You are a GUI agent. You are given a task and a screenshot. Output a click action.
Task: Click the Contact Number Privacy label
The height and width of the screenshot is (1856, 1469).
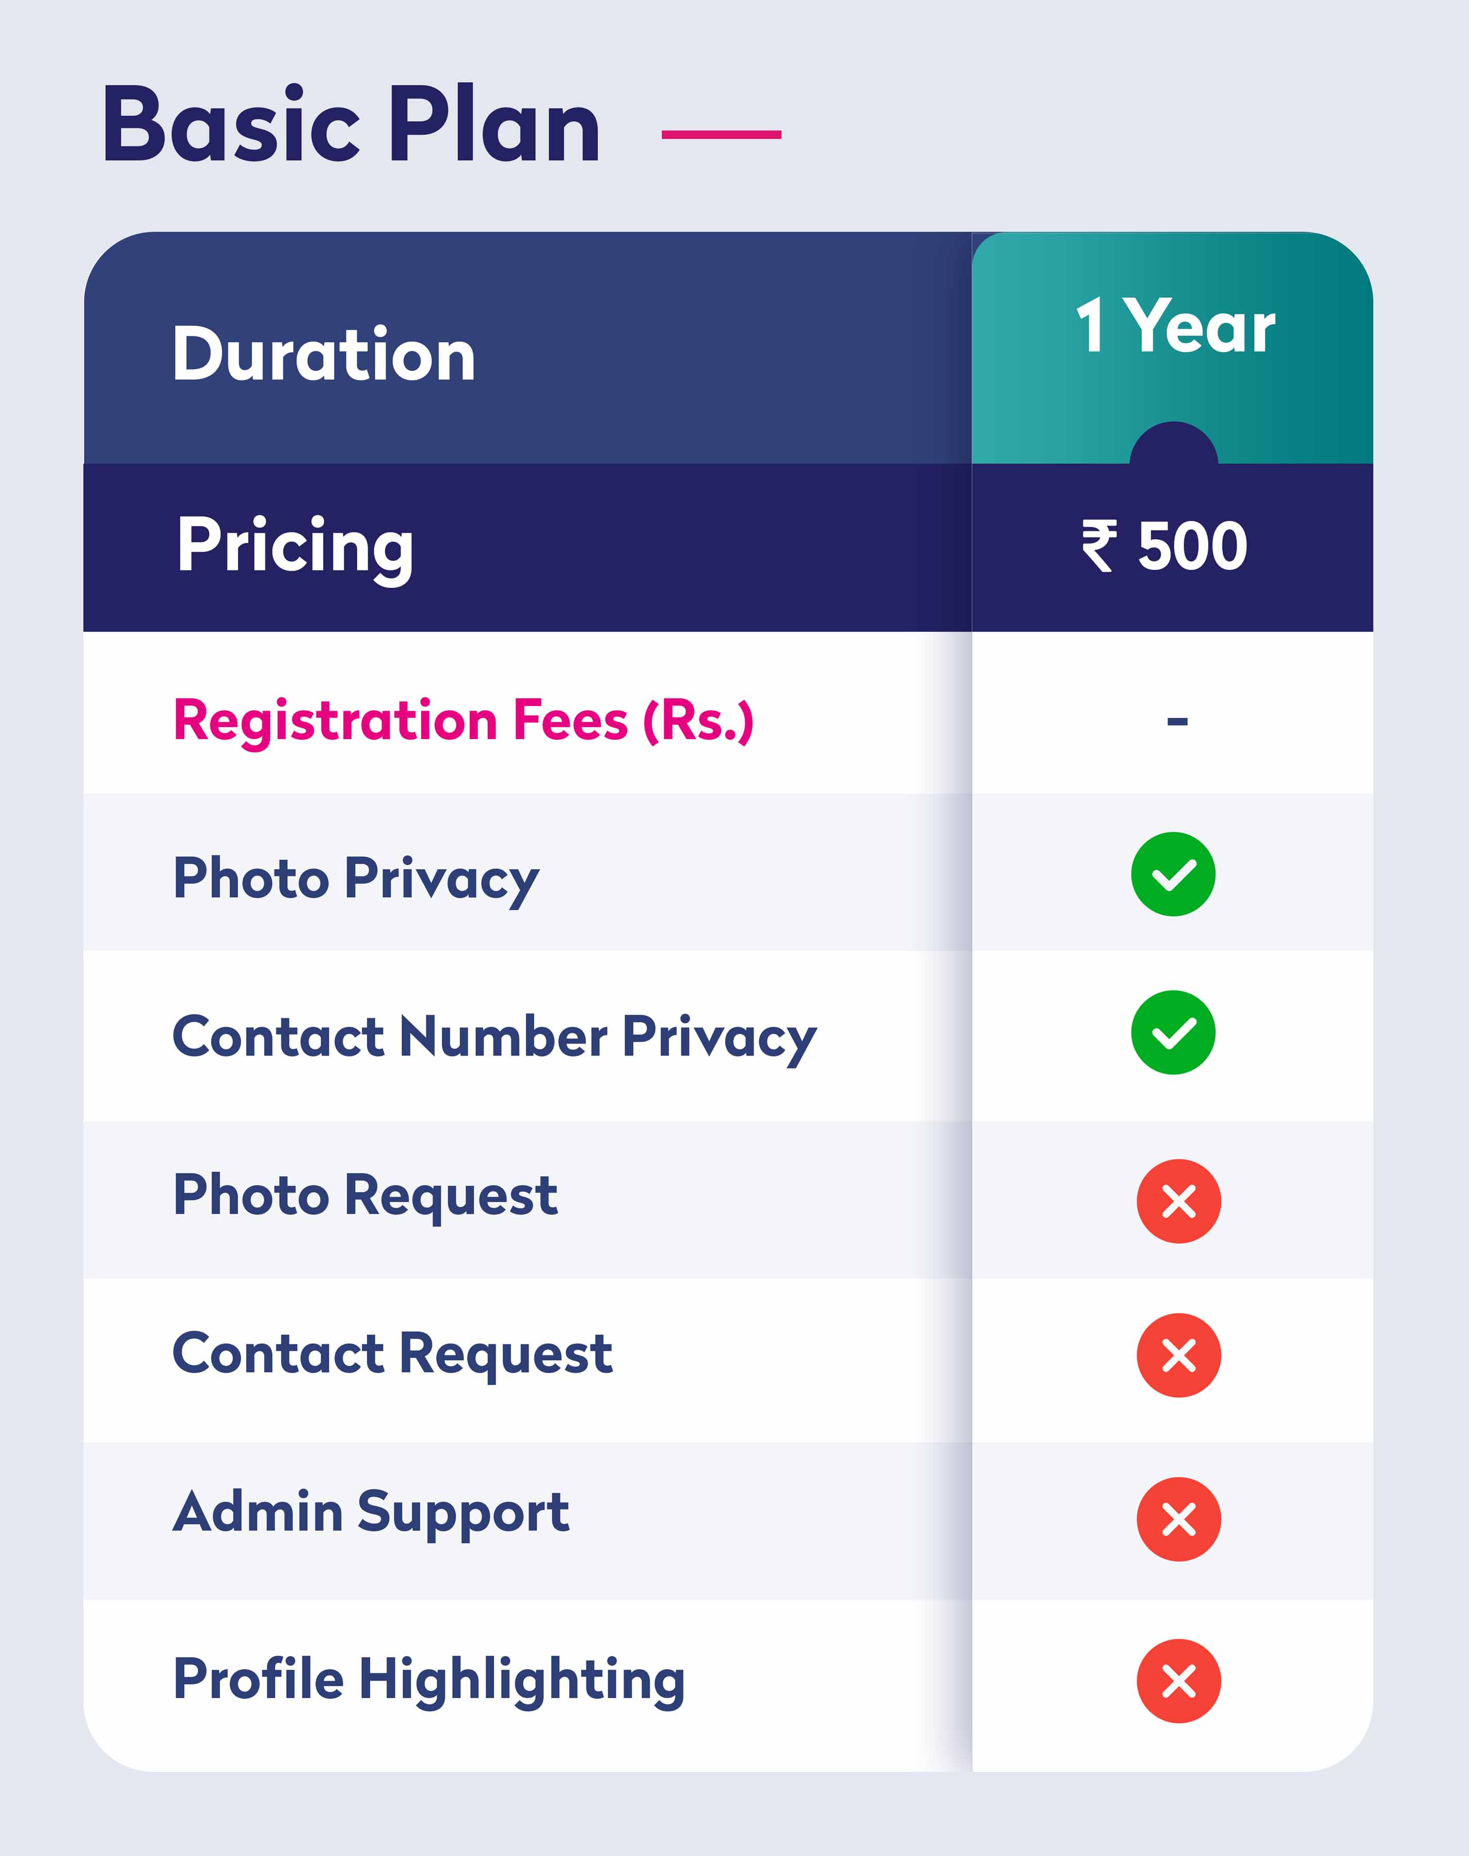(x=494, y=1037)
